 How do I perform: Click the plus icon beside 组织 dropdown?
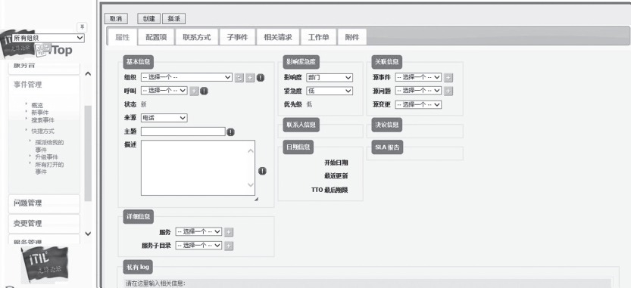[250, 78]
